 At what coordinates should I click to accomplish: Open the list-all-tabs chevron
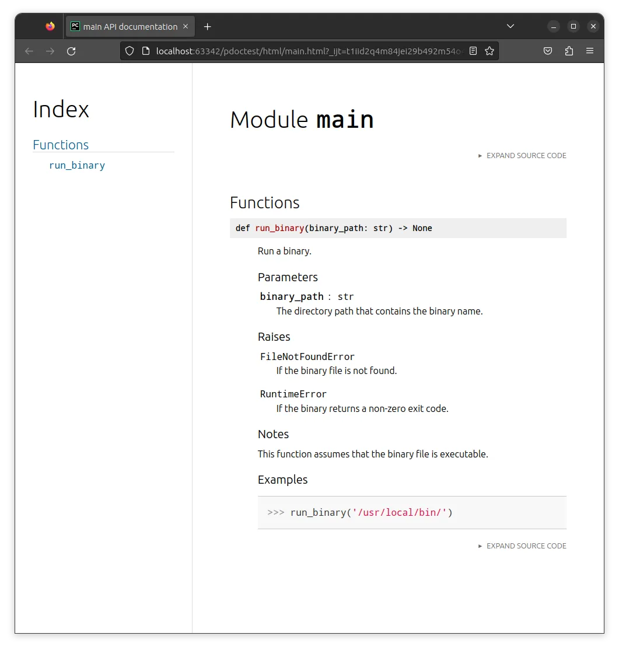pos(510,26)
